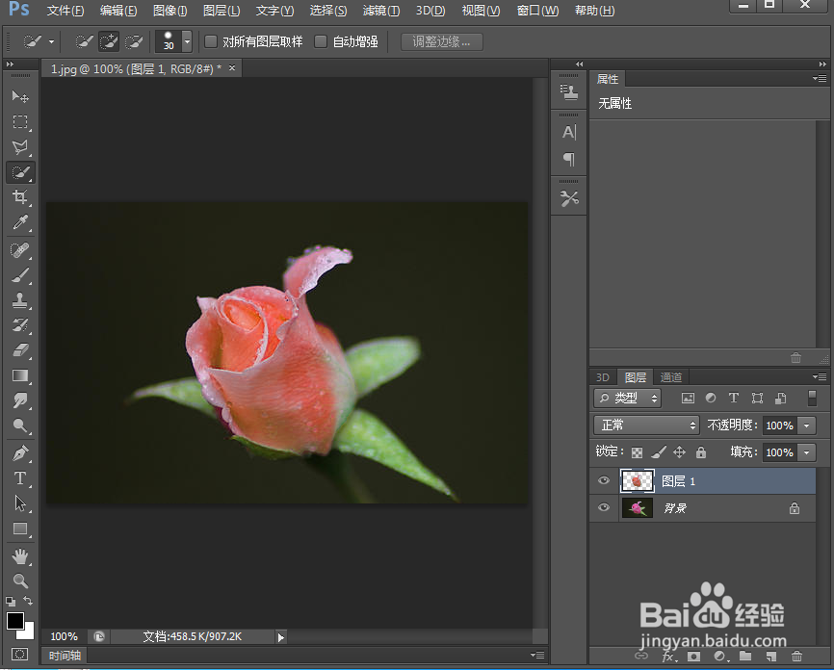This screenshot has height=670, width=834.
Task: Click the Refine Edge button
Action: click(441, 41)
